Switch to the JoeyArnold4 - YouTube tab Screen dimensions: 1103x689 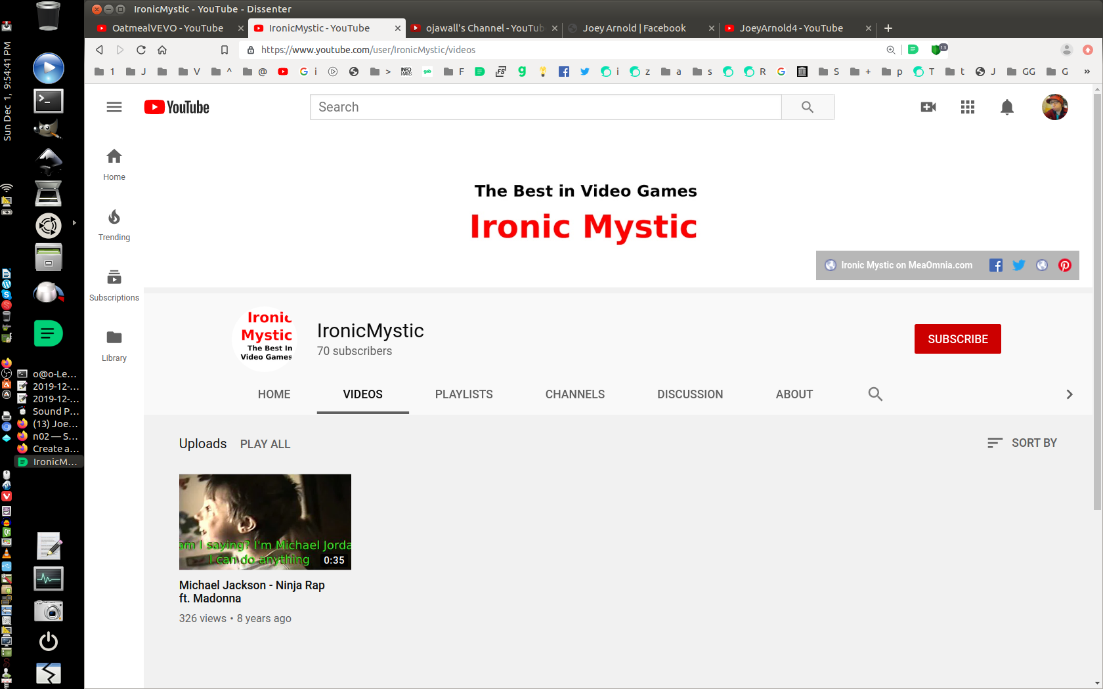[791, 28]
